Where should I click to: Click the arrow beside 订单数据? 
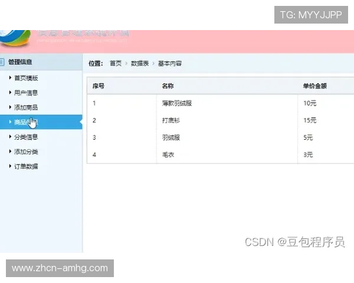point(10,166)
